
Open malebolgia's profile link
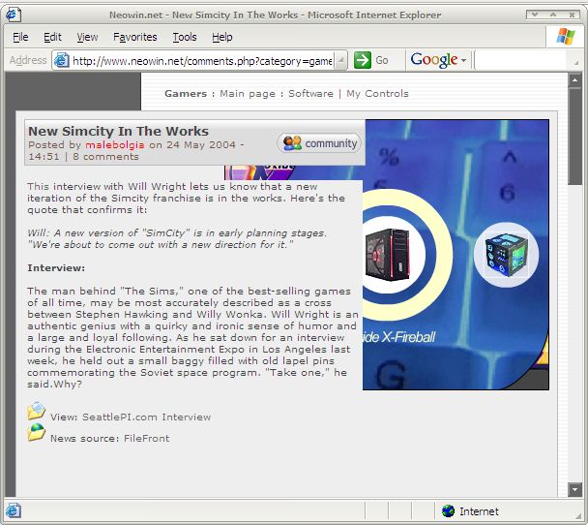tap(115, 144)
